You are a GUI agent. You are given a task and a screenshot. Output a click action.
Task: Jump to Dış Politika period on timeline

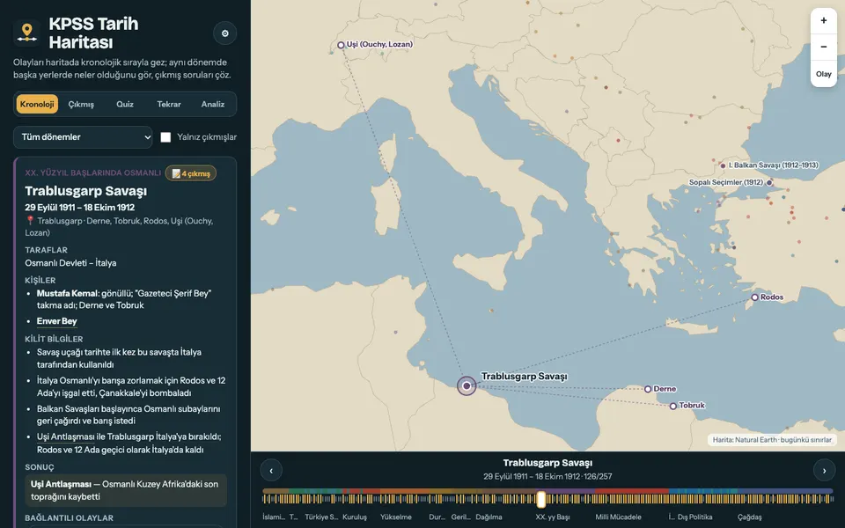click(x=694, y=517)
